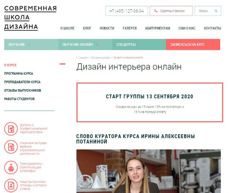Select Отзывы выпускников sidebar item

(x=23, y=90)
